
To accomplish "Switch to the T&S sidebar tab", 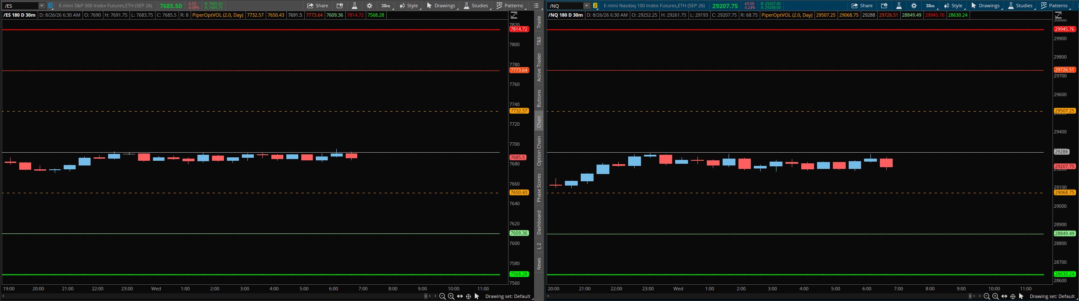I will point(539,41).
